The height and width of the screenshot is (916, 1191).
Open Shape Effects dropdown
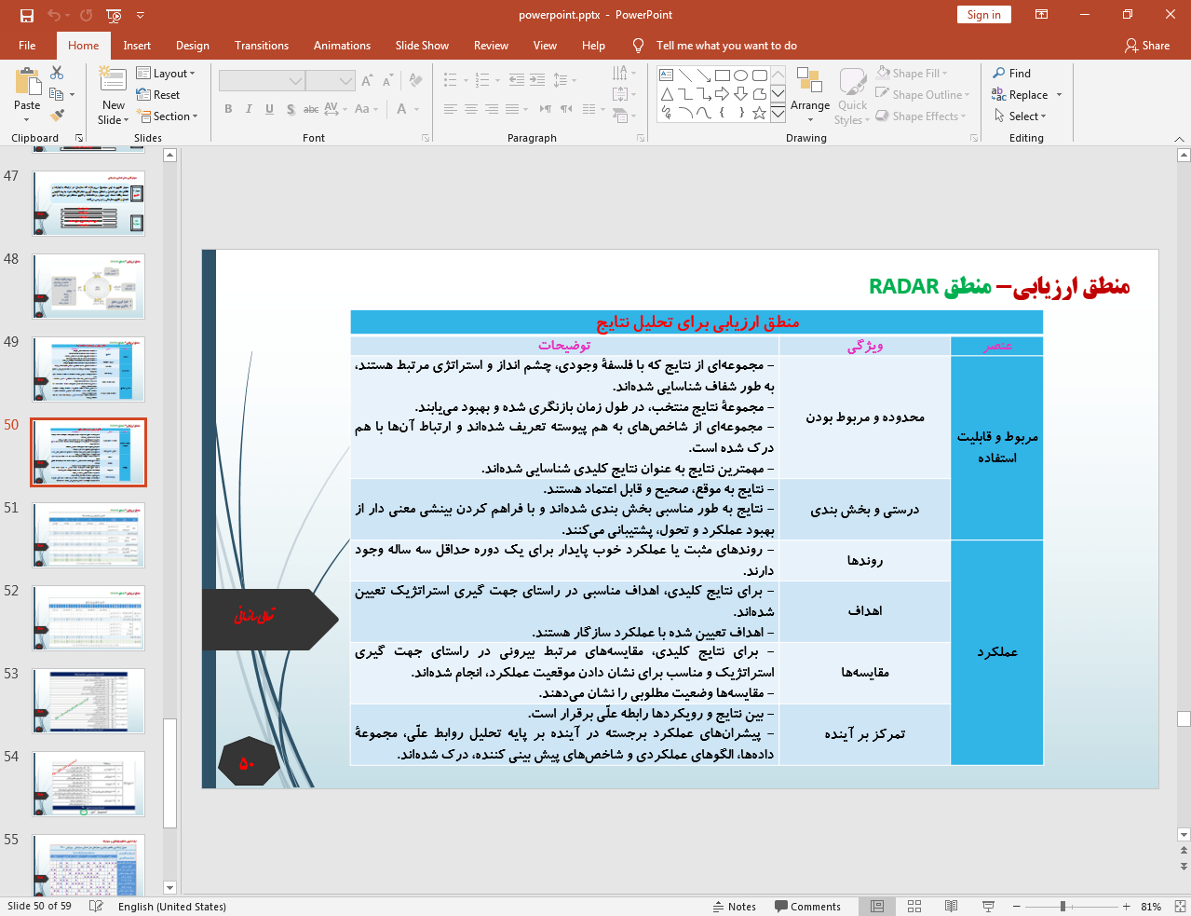(920, 116)
